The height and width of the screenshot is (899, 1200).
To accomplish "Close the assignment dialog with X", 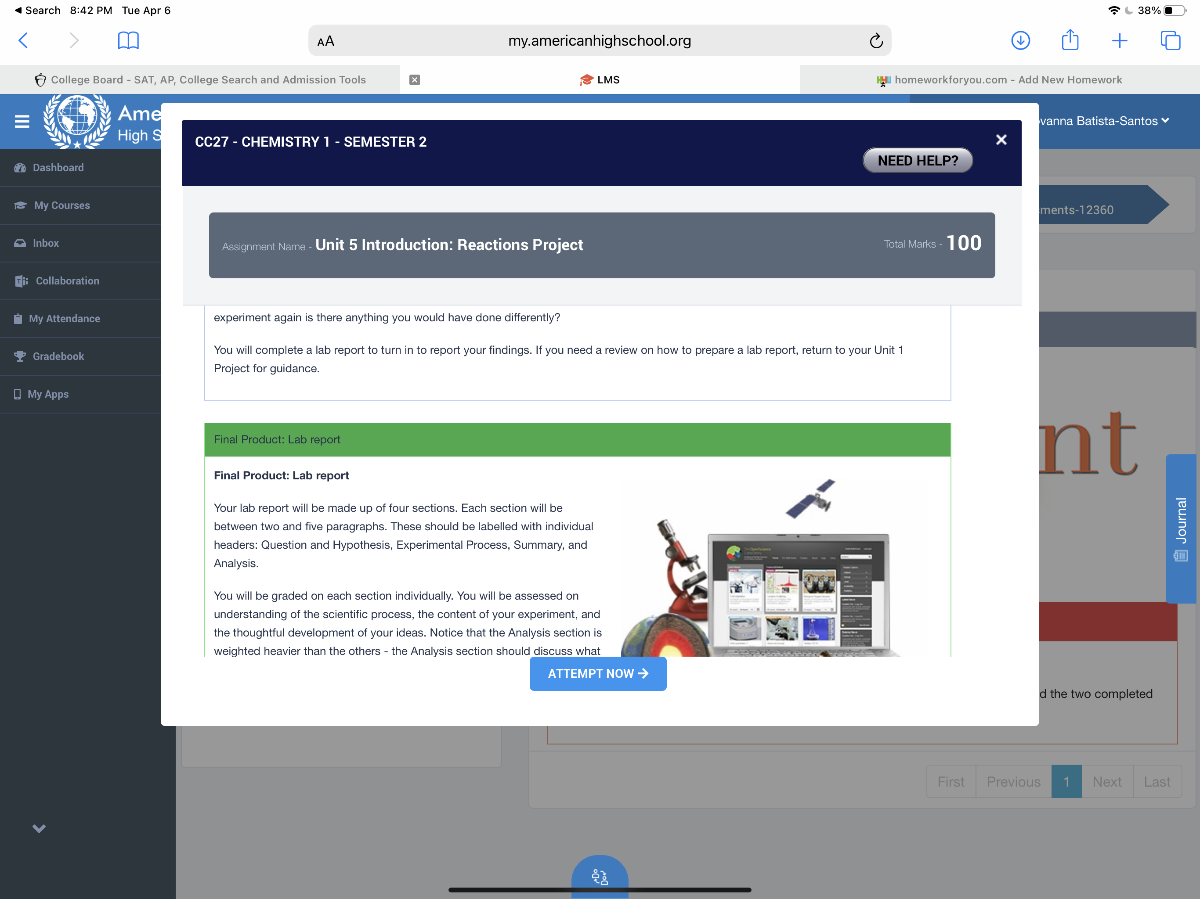I will point(1001,140).
